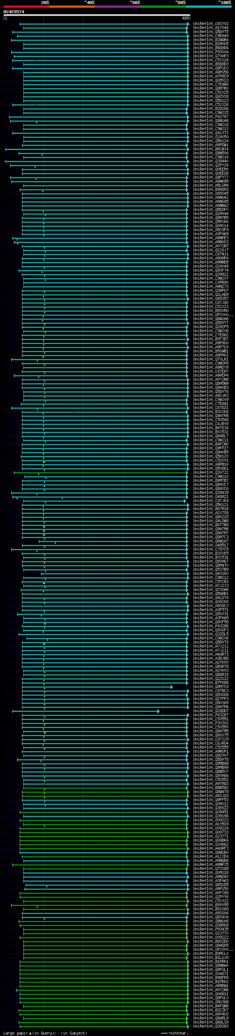Choose the UniRef100_B9VV95 hit label
This screenshot has width=235, height=1036.
210,905
